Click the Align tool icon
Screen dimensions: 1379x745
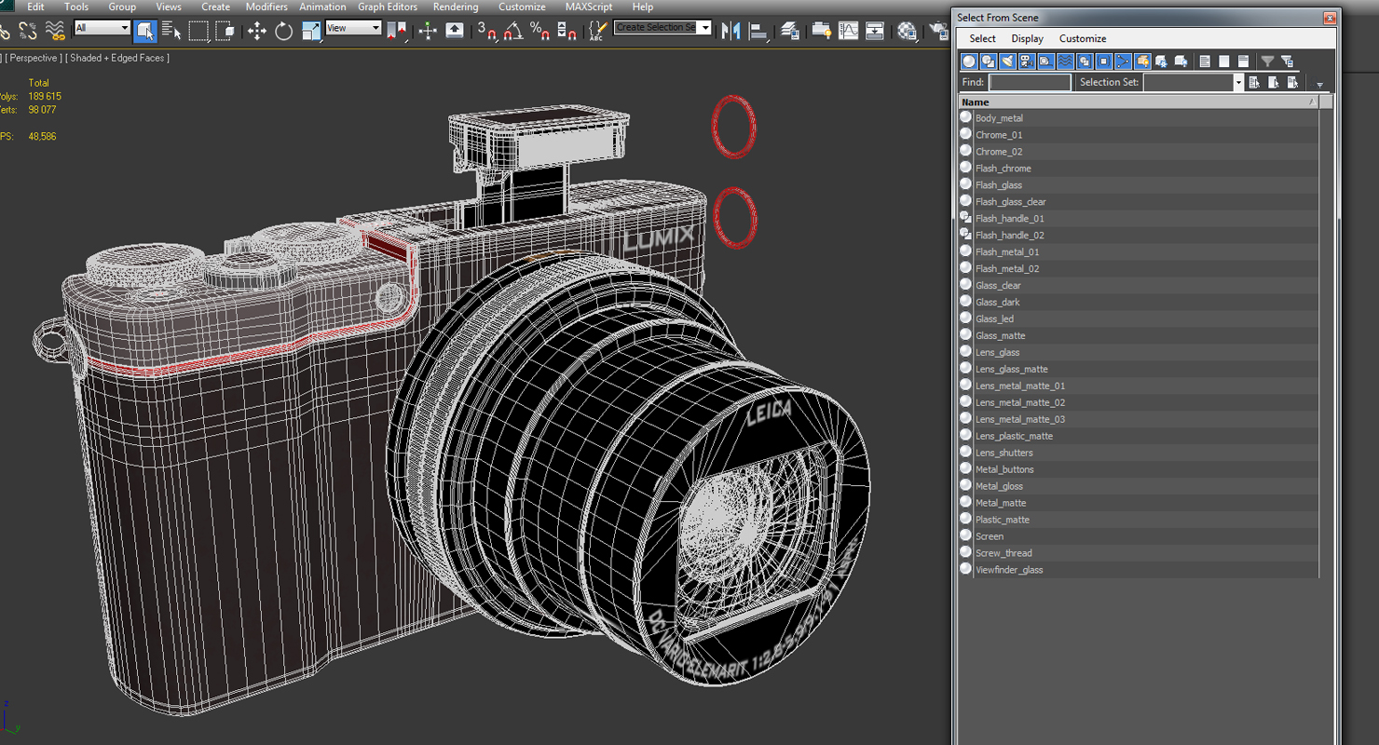[x=758, y=31]
